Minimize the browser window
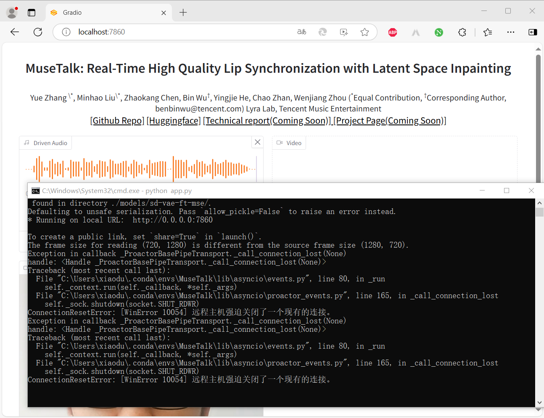This screenshot has height=418, width=544. pos(484,11)
